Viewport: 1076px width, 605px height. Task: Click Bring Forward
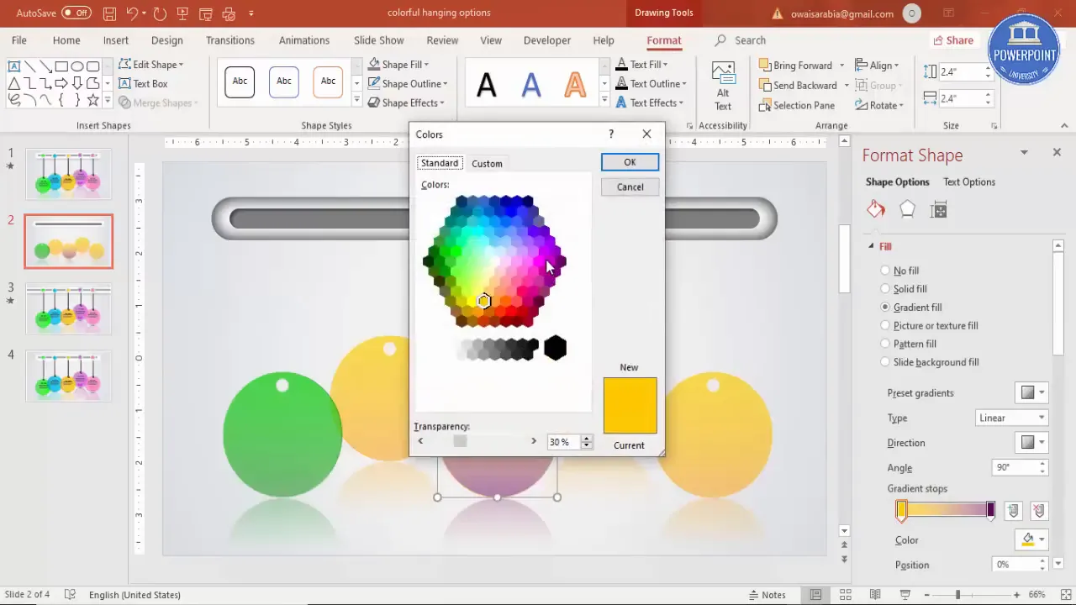(x=795, y=66)
